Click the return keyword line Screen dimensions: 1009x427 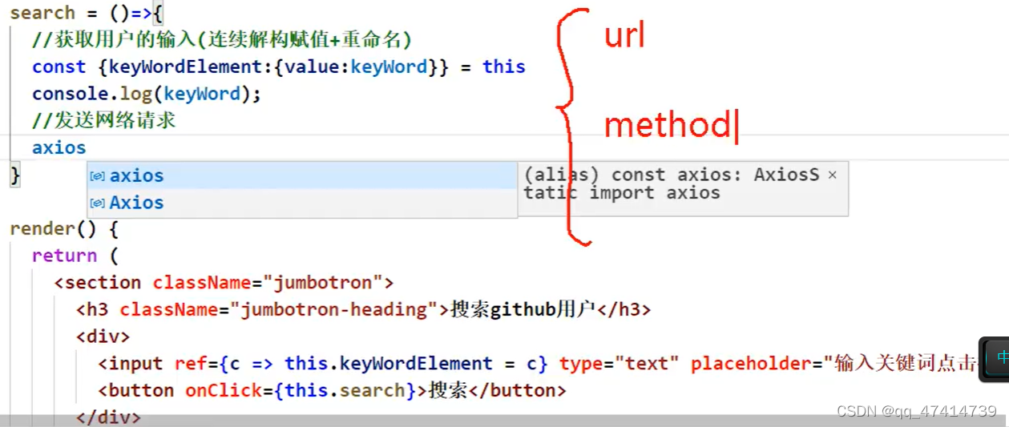(75, 256)
